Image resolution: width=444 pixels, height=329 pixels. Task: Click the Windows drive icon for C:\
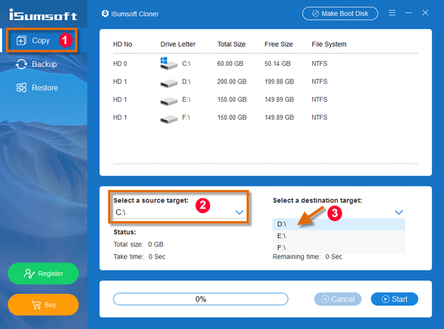(x=168, y=63)
